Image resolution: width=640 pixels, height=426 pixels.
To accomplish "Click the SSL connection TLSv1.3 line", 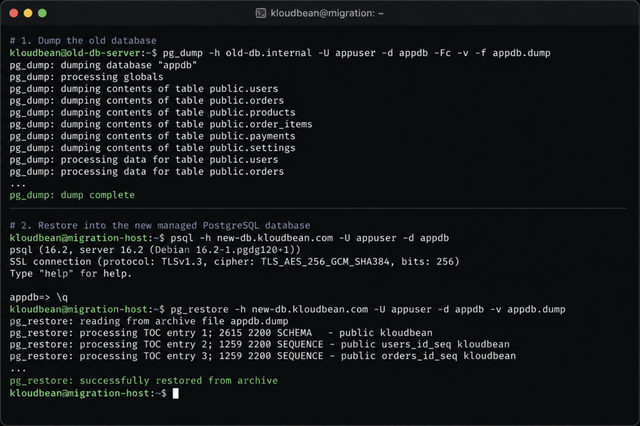I will click(235, 261).
